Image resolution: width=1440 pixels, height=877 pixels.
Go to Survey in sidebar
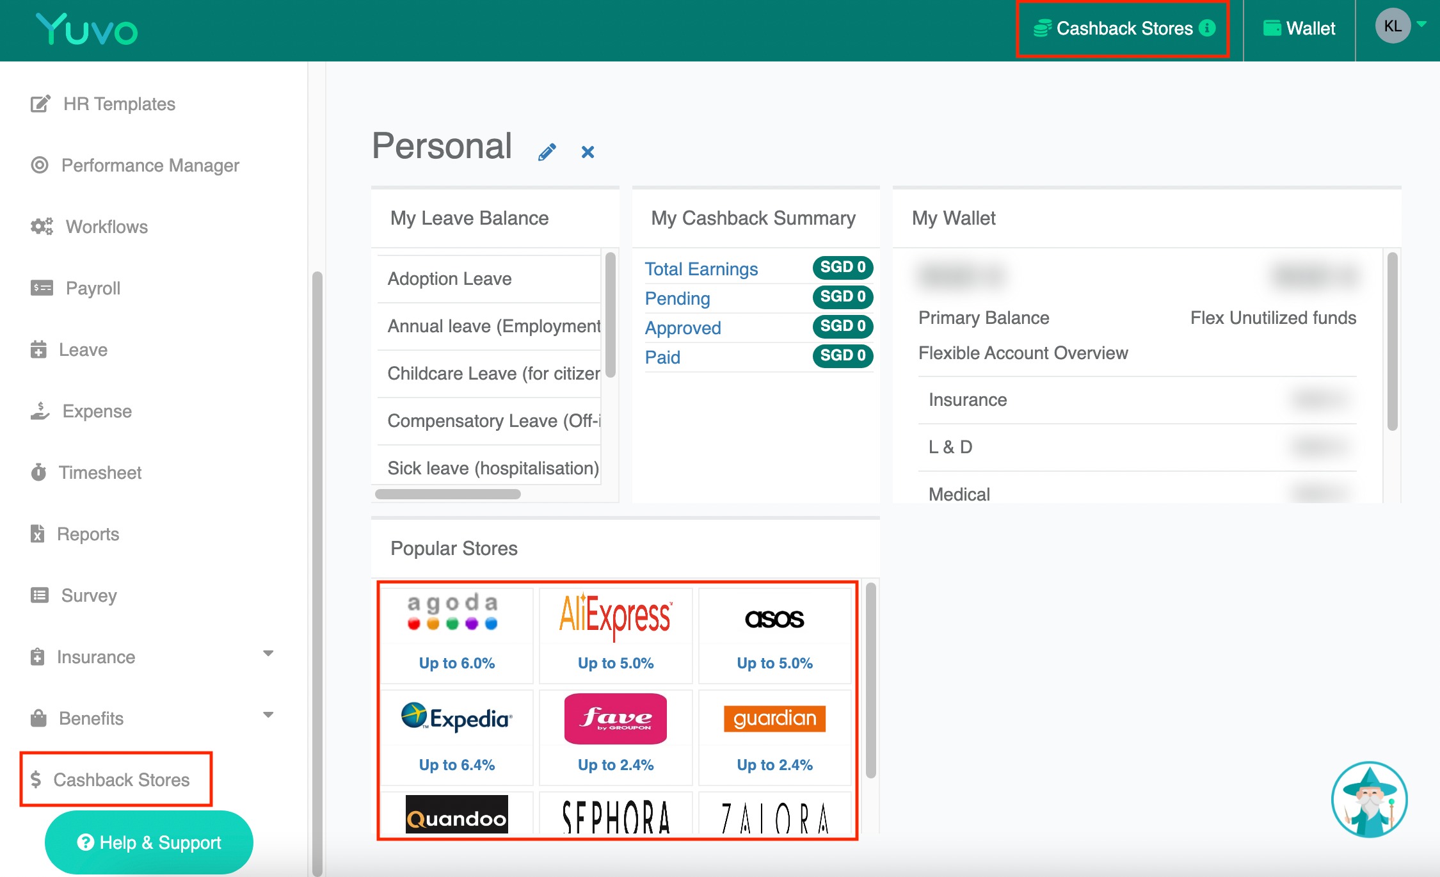point(89,595)
